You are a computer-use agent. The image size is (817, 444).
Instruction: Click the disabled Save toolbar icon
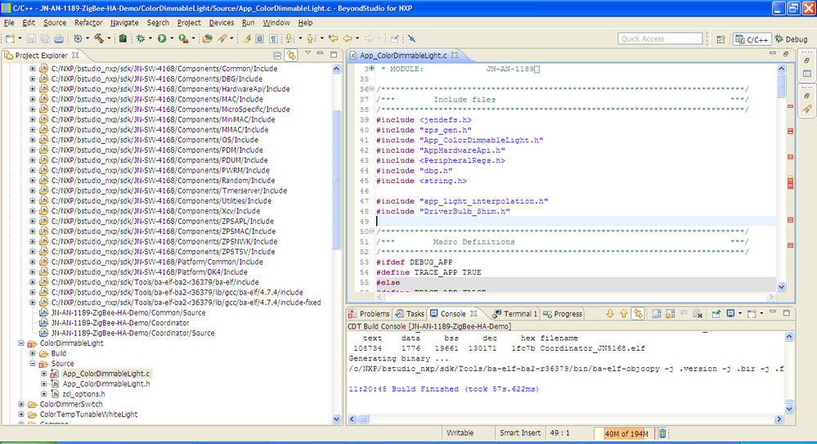31,38
